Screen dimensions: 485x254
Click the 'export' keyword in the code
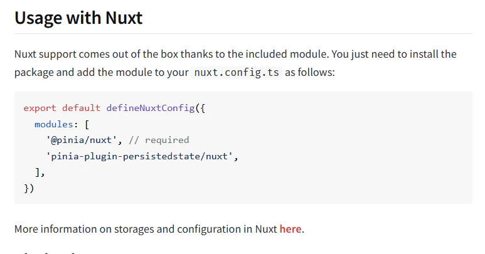40,108
